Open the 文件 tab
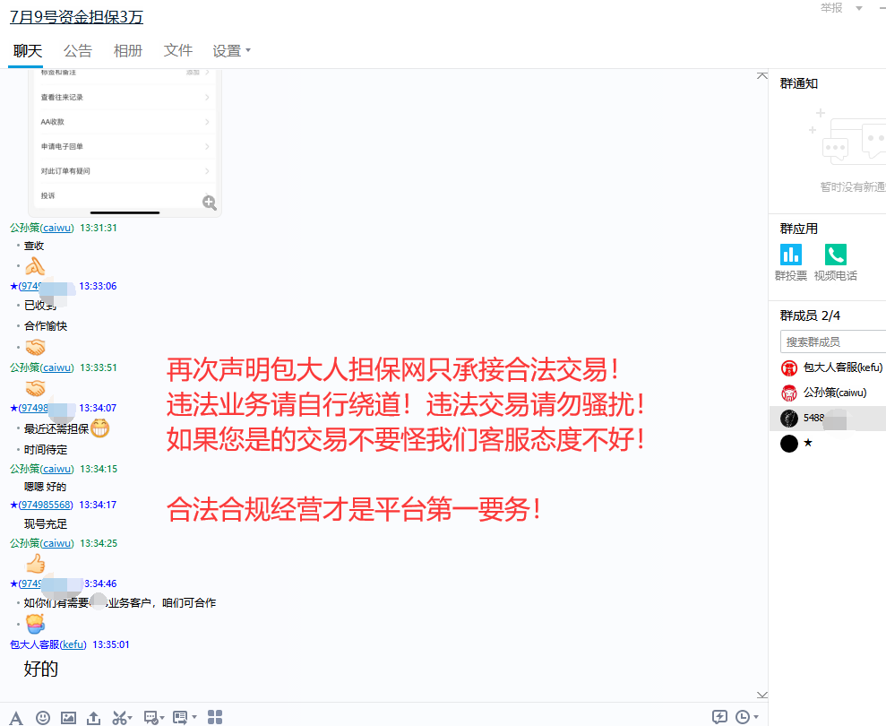The height and width of the screenshot is (726, 886). 178,51
